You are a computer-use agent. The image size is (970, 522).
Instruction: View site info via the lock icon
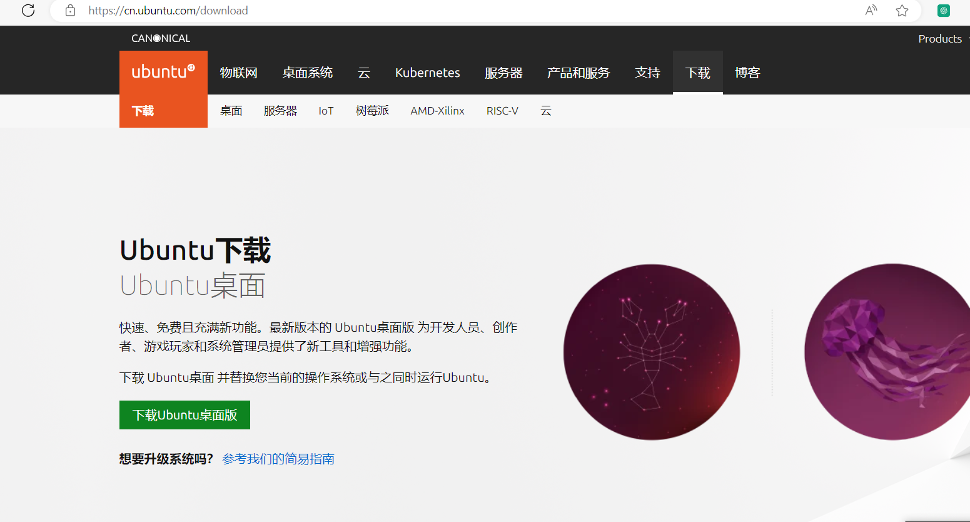[x=71, y=11]
